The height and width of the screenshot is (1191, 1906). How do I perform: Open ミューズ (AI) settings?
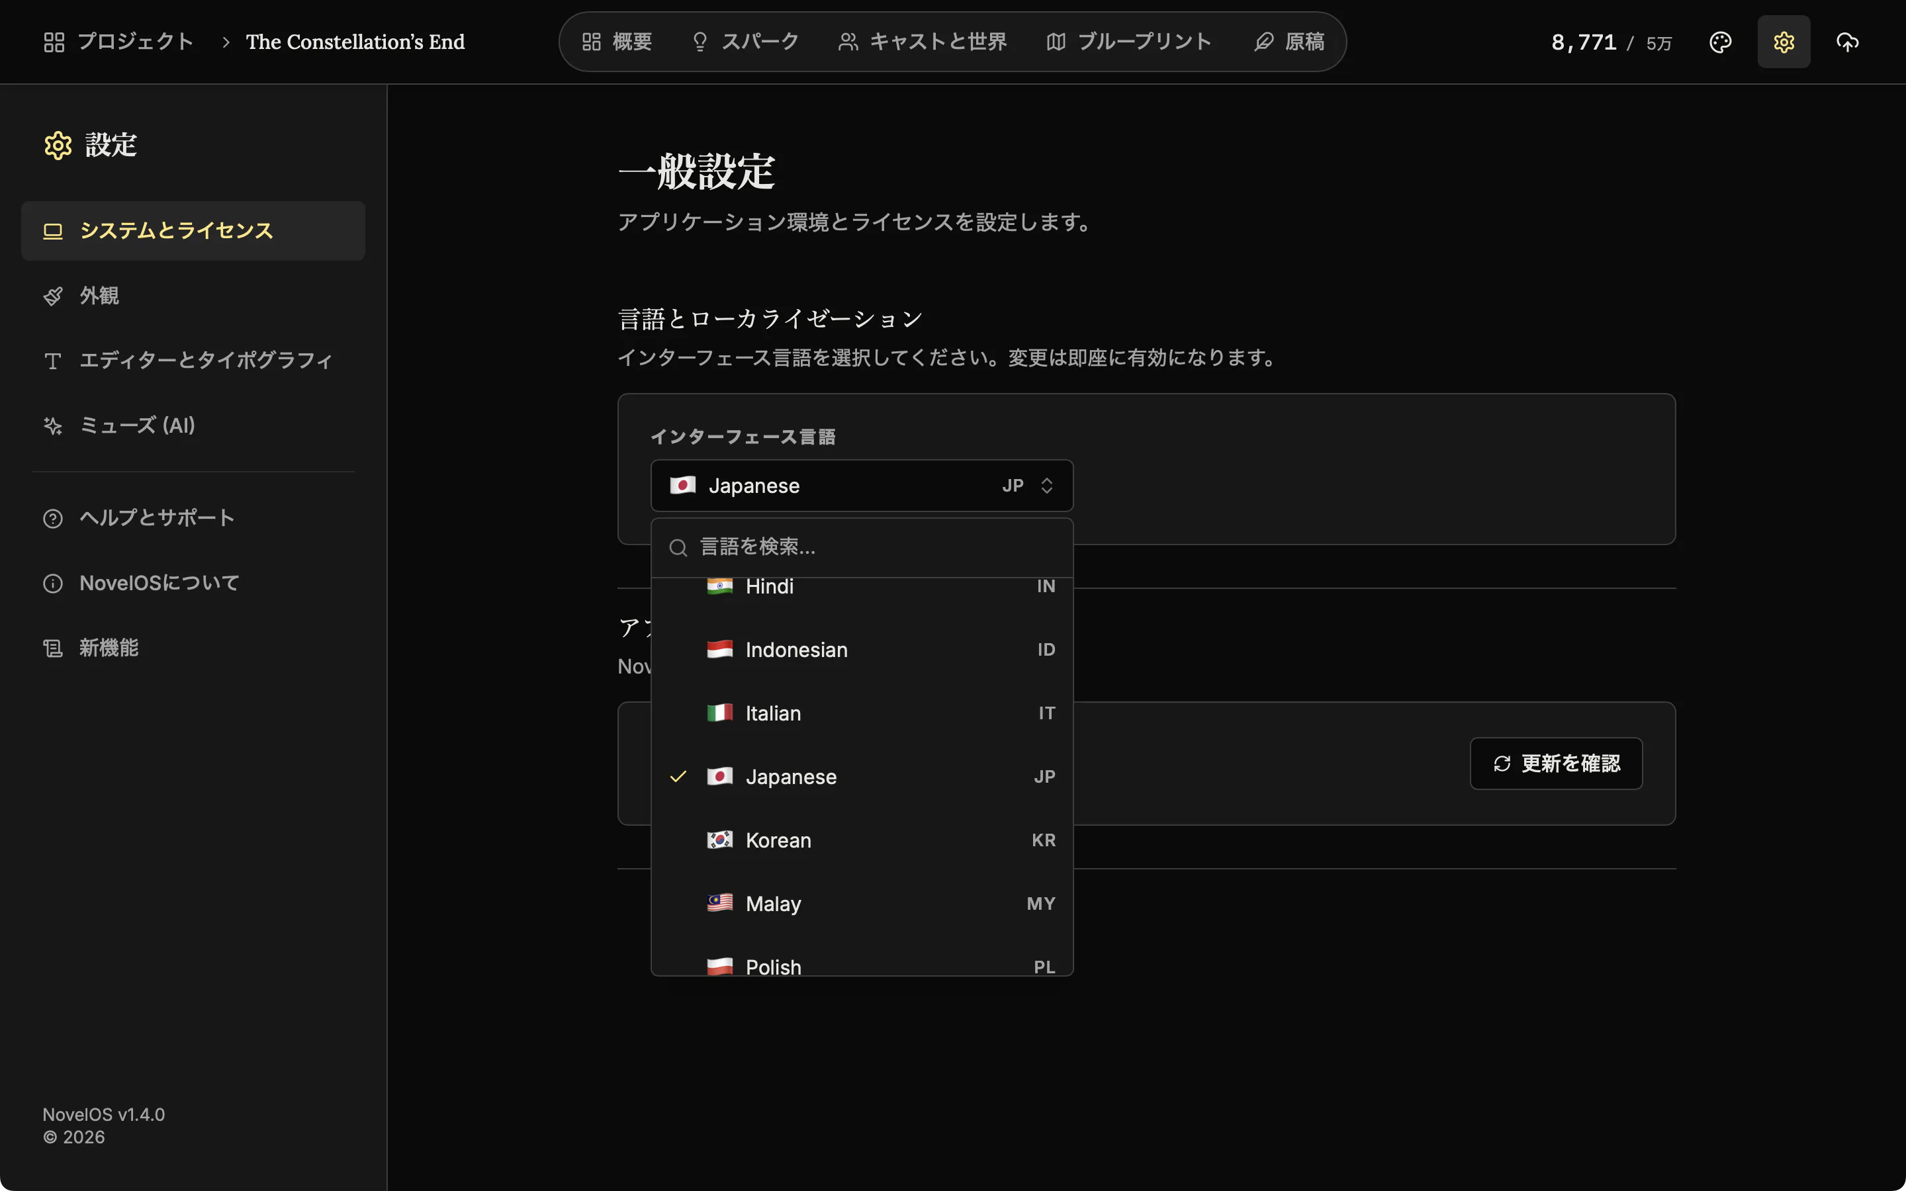193,425
